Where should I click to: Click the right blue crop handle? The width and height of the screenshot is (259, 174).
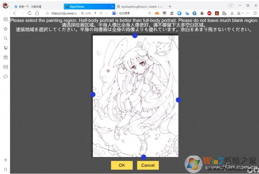[179, 100]
